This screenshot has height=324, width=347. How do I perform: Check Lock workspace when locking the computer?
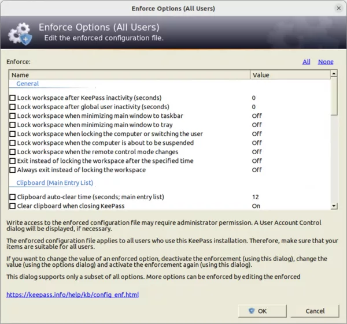tap(13, 134)
